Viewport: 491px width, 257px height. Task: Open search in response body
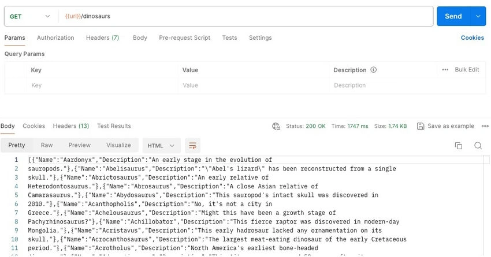[478, 146]
